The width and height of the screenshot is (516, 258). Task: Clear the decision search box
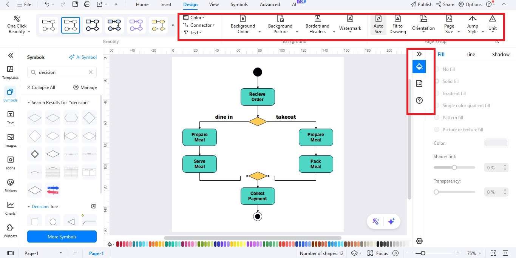point(90,72)
